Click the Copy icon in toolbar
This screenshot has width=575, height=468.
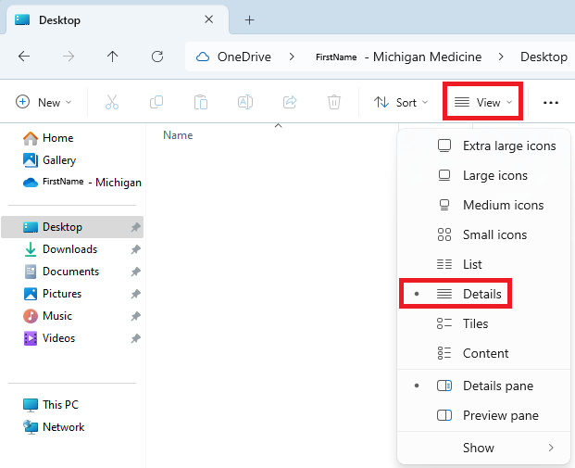156,102
